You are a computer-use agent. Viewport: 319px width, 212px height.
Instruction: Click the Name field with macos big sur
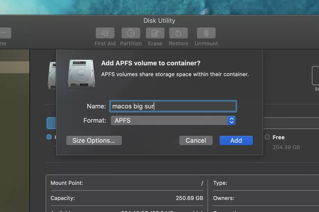point(173,106)
